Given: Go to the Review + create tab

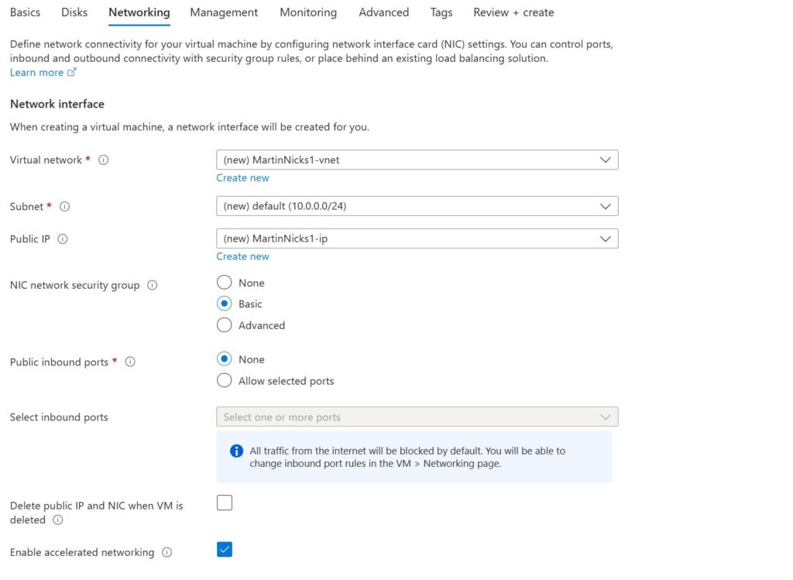Looking at the screenshot, I should pyautogui.click(x=513, y=12).
